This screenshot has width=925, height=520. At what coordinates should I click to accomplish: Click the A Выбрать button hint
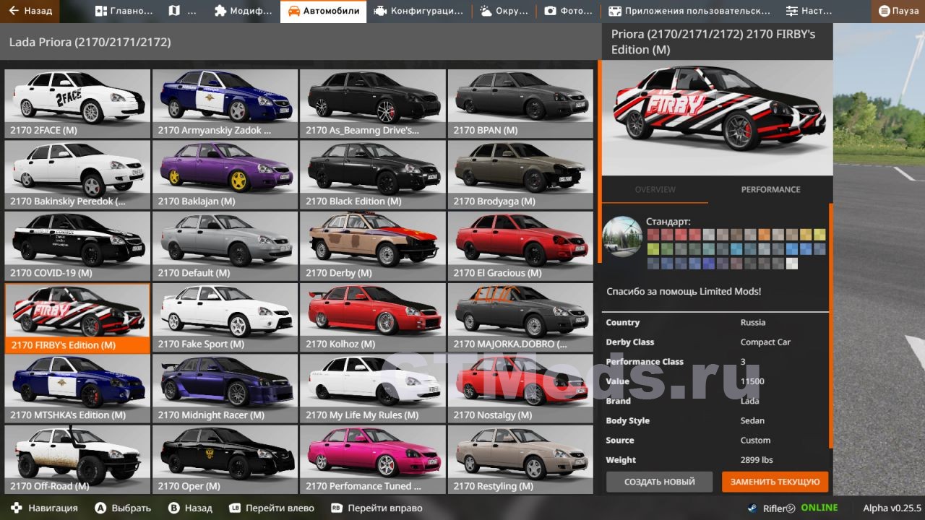[x=123, y=508]
